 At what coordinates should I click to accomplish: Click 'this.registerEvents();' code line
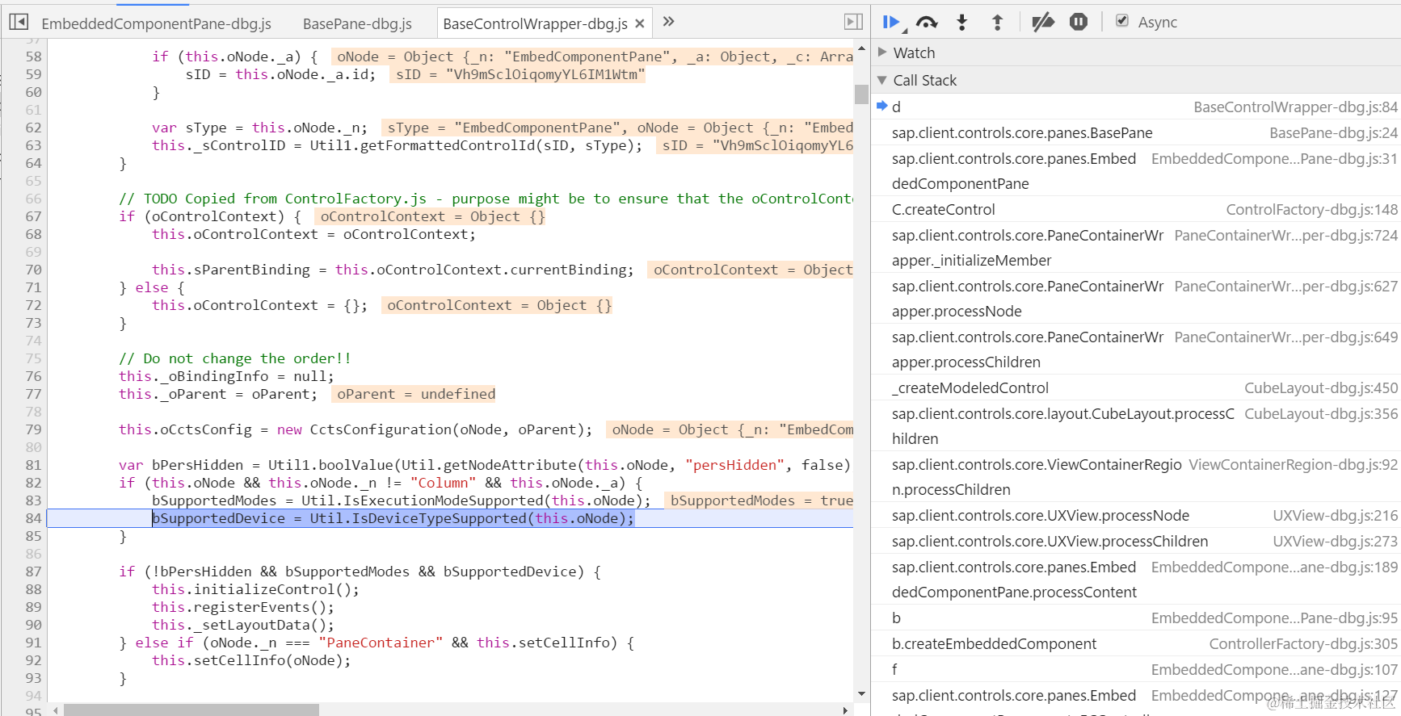(x=242, y=607)
